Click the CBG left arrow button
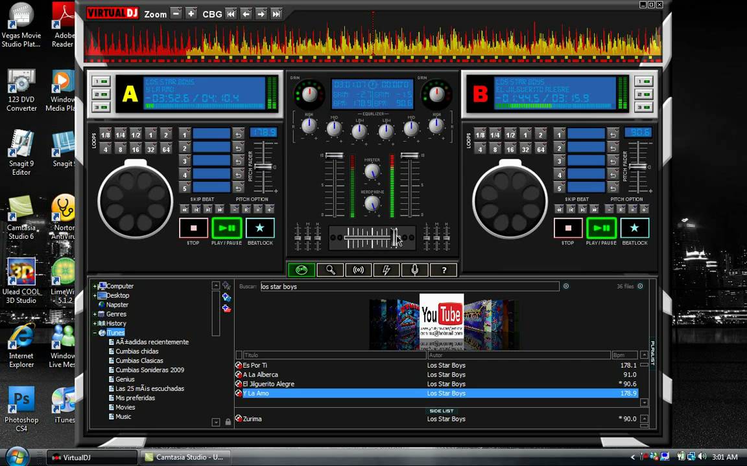Viewport: 747px width, 466px height. (246, 14)
